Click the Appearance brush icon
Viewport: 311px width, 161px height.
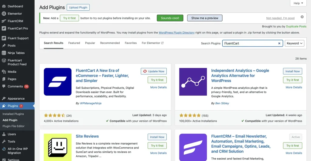(x=4, y=98)
